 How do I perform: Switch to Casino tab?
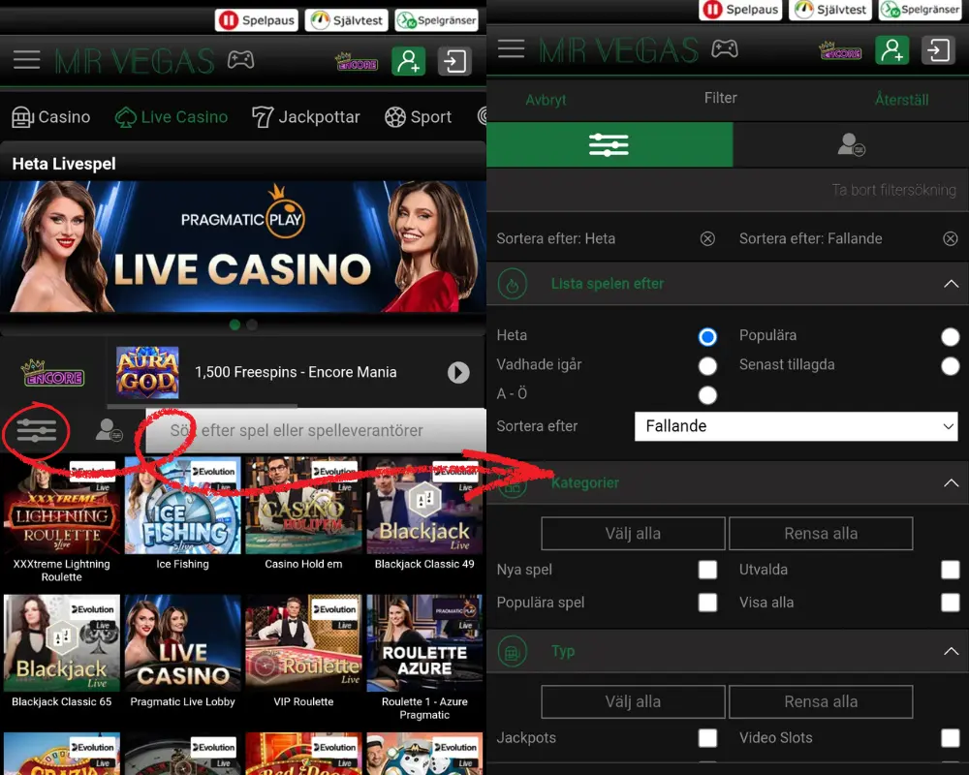pyautogui.click(x=51, y=117)
